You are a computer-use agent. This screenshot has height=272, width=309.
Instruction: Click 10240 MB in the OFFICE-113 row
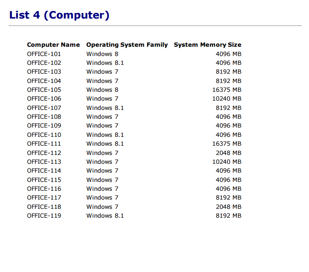coord(227,162)
